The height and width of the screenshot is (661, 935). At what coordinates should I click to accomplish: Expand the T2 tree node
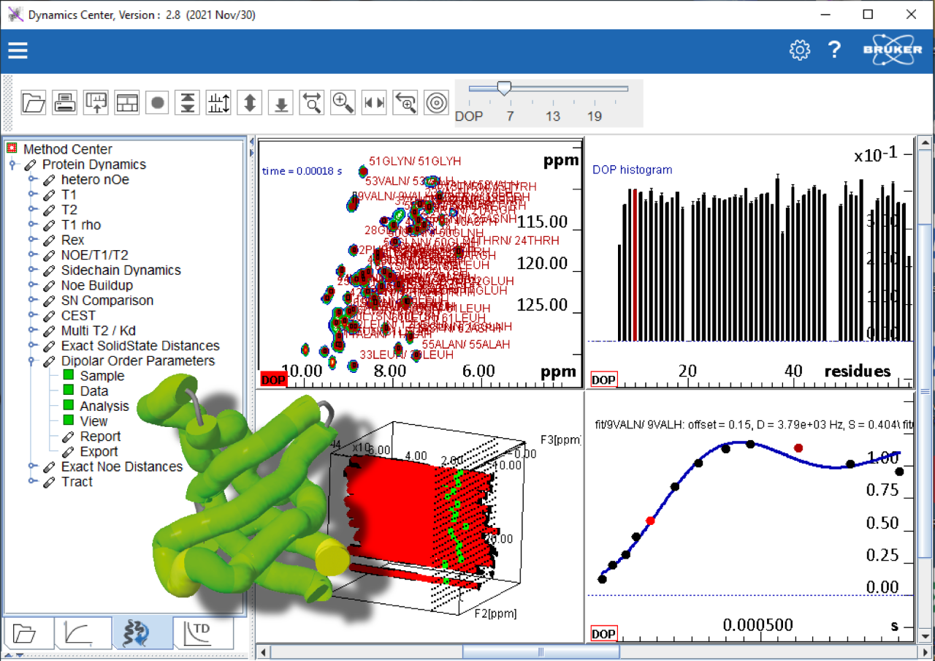pyautogui.click(x=32, y=210)
